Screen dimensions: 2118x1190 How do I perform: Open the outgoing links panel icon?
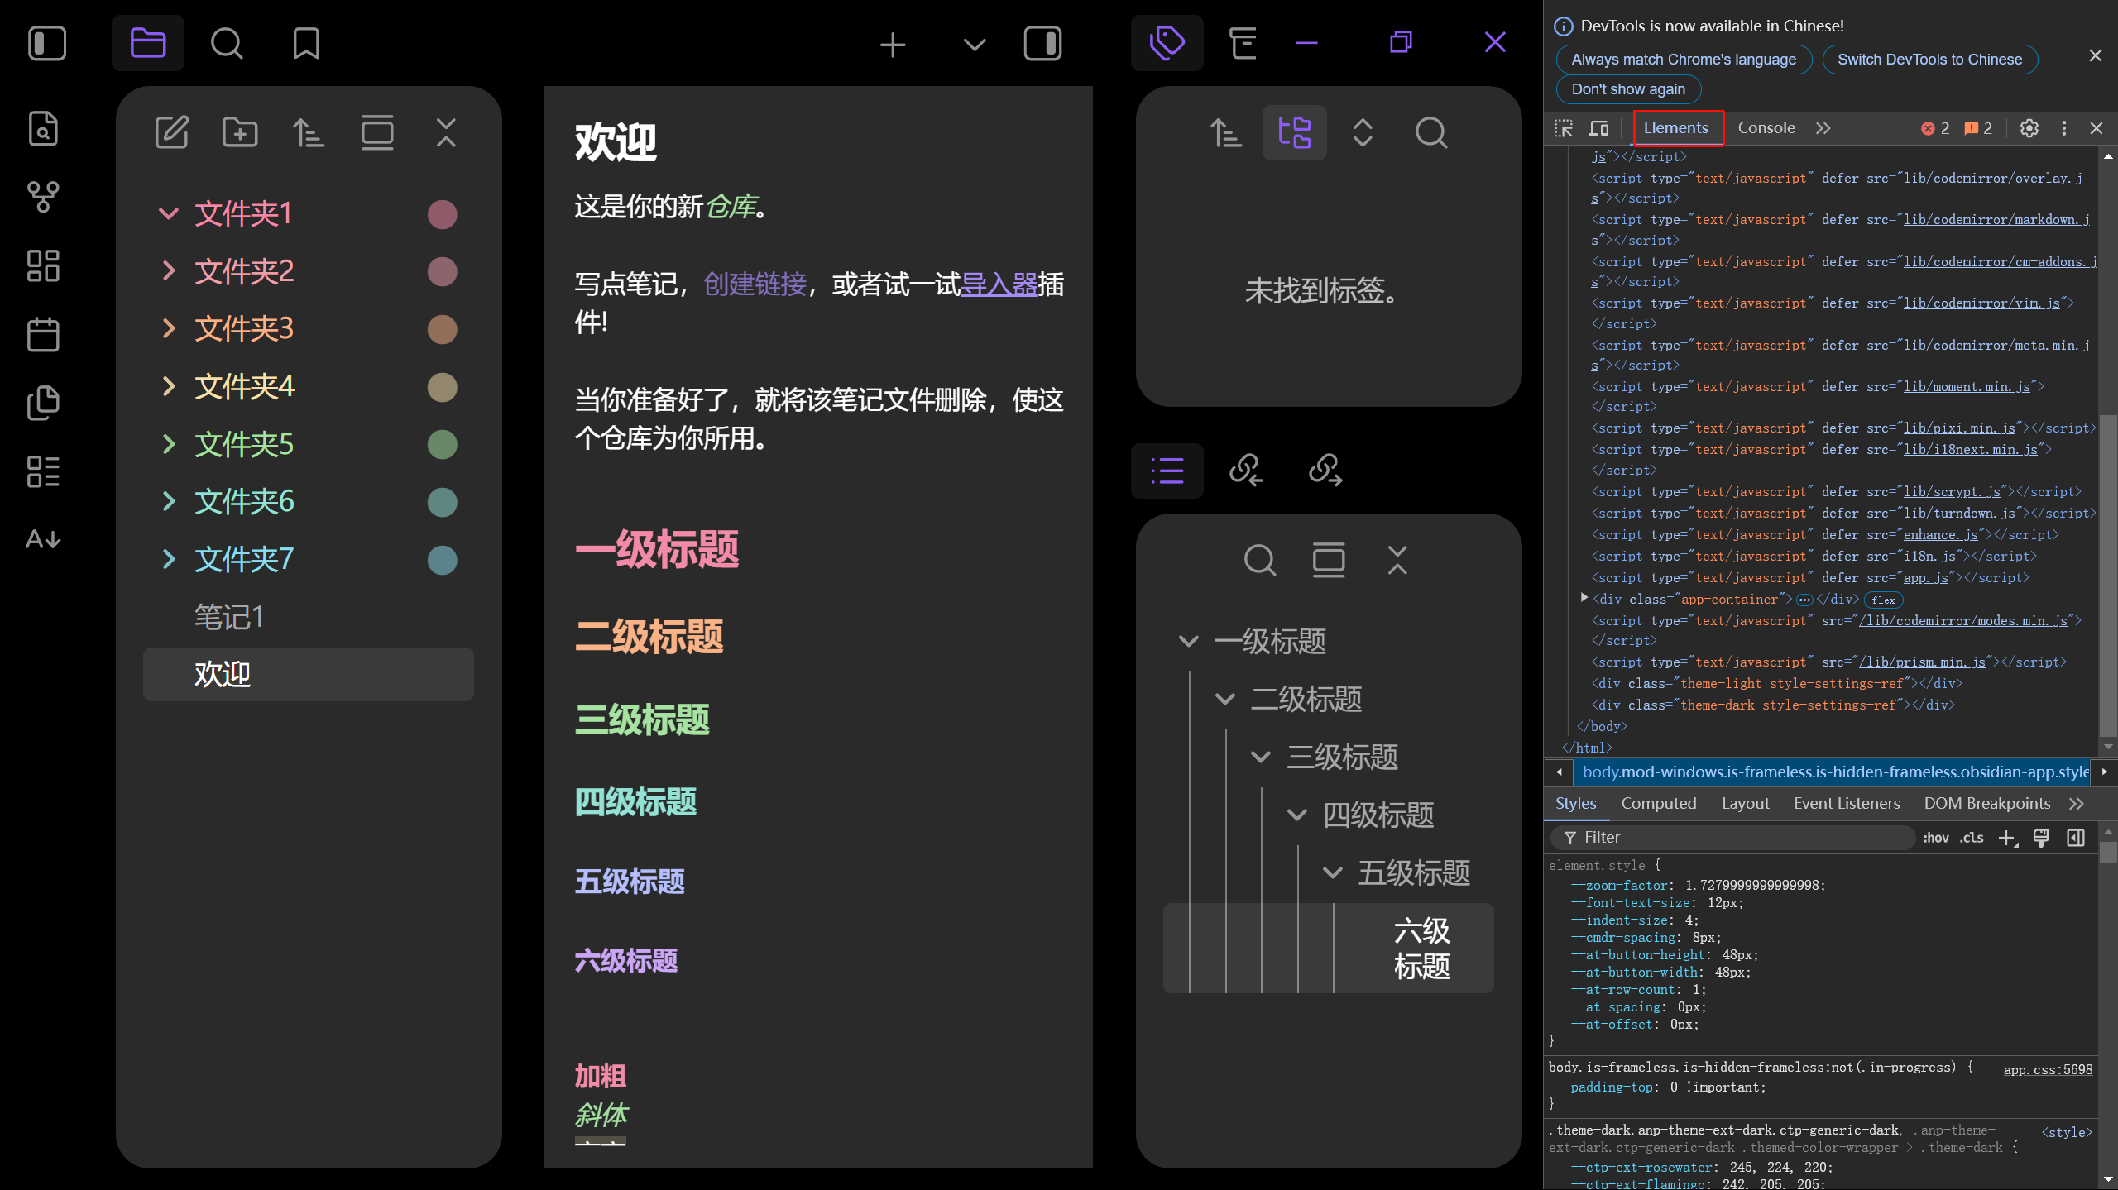pos(1325,470)
